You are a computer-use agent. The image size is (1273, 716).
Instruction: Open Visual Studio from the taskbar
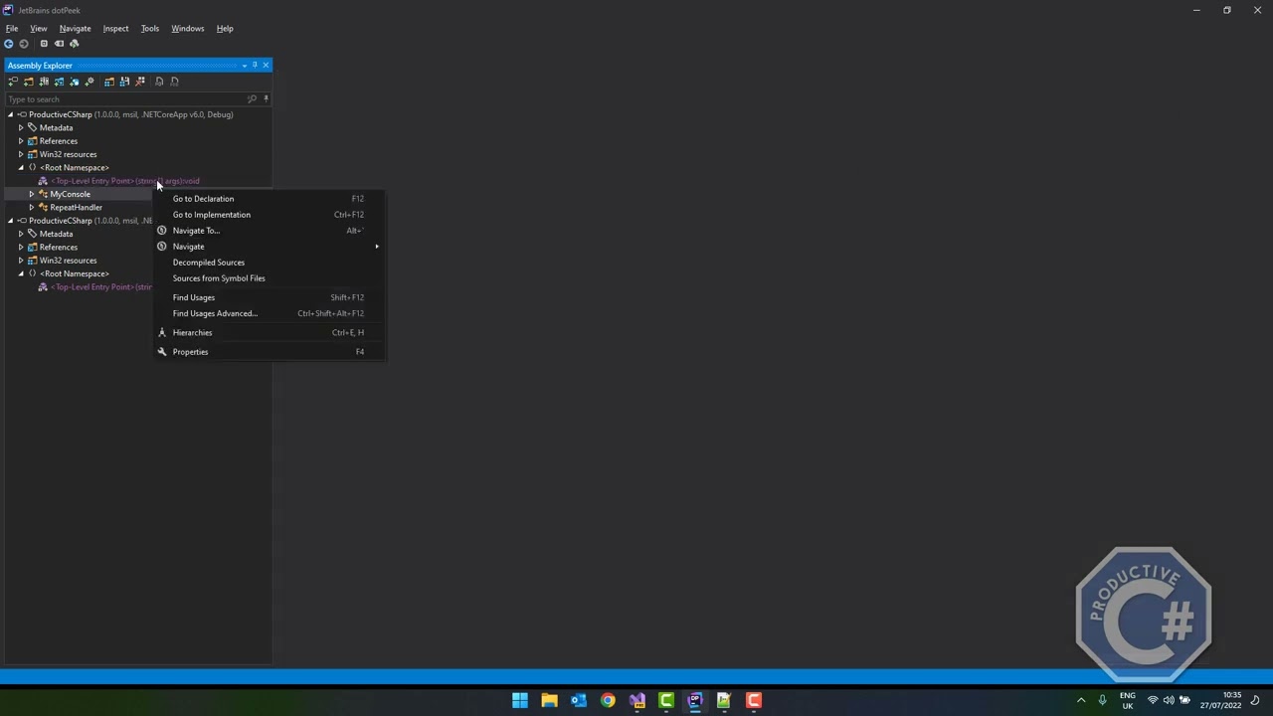coord(637,700)
